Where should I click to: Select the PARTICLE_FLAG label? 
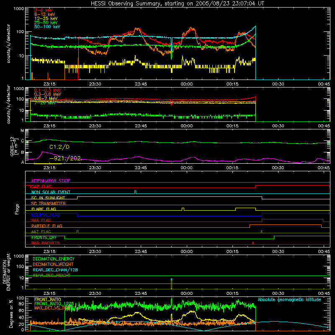tap(47, 226)
